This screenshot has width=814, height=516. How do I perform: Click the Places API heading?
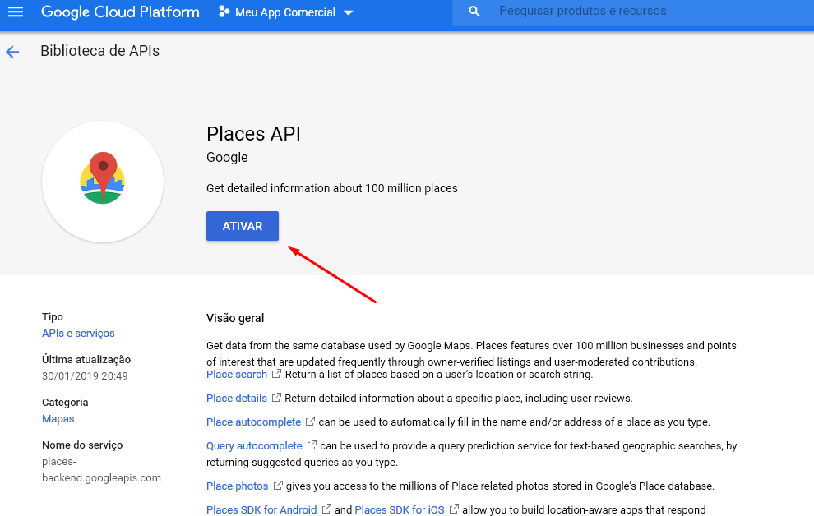[x=253, y=134]
